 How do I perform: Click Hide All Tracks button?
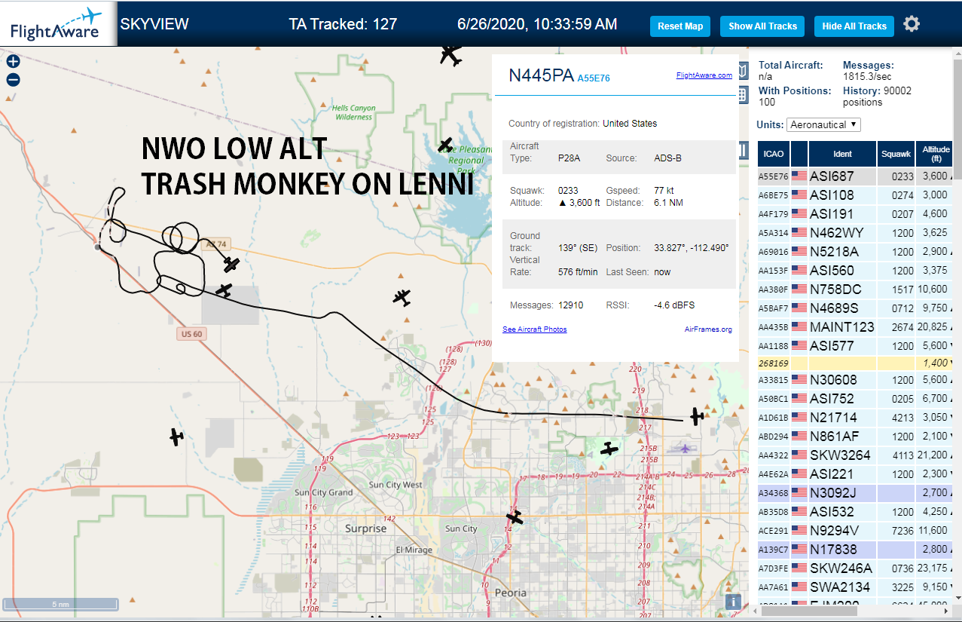(854, 26)
